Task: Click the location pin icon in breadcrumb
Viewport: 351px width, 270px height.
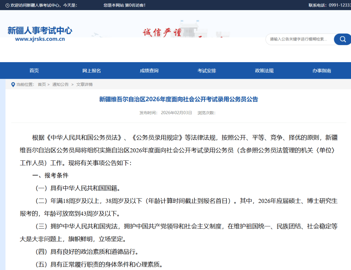Action: point(13,85)
